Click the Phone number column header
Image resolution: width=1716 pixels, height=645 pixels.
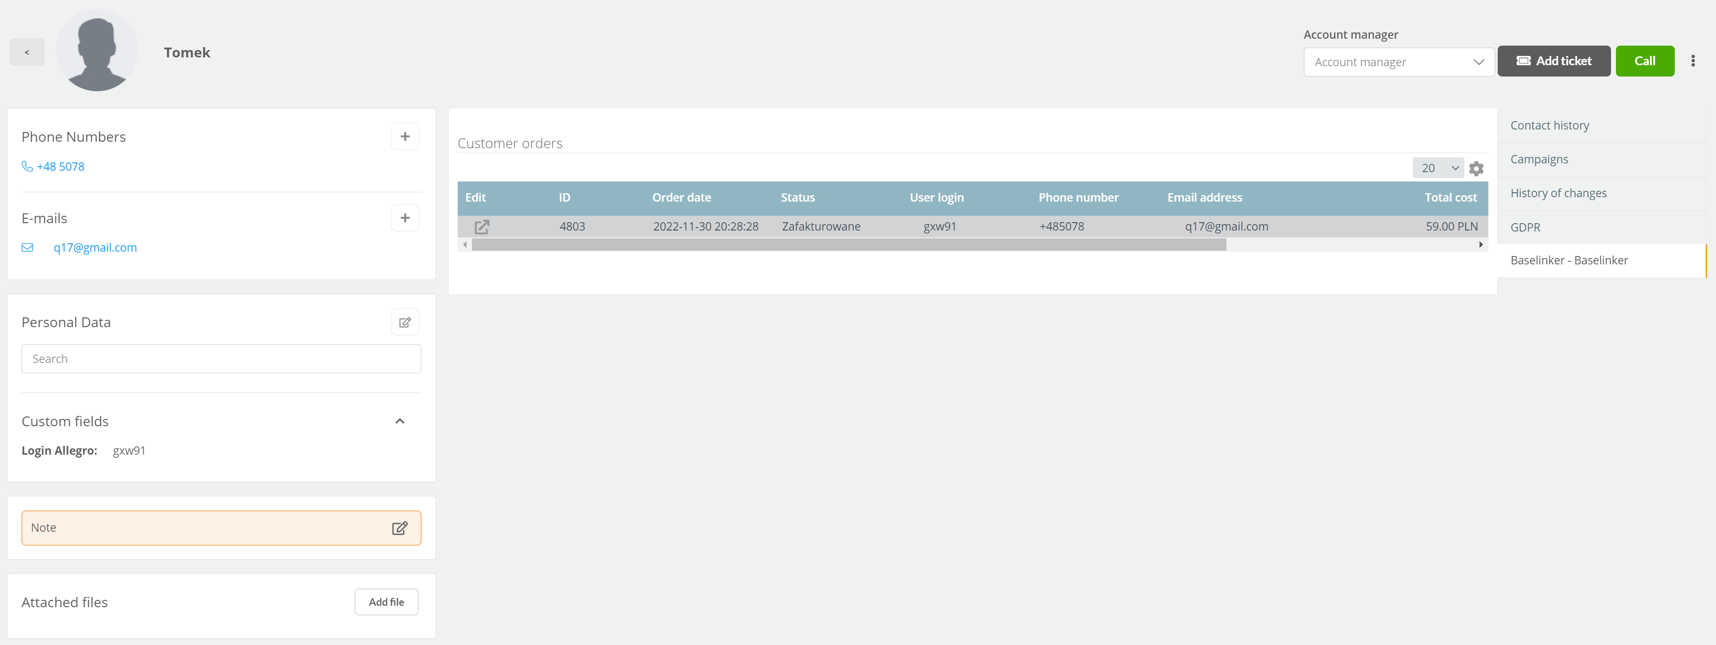[x=1078, y=198]
